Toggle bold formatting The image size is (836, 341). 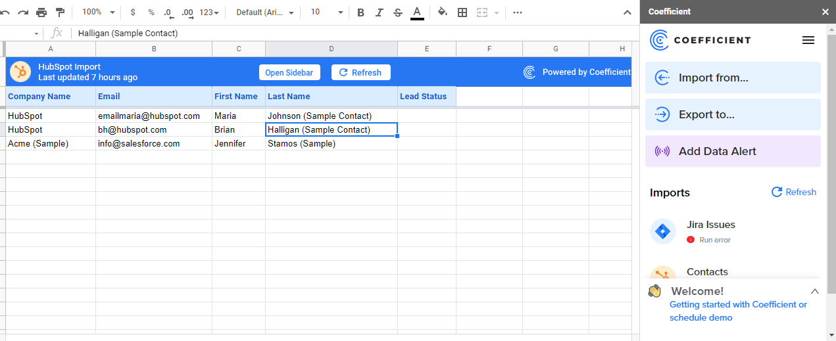coord(360,12)
